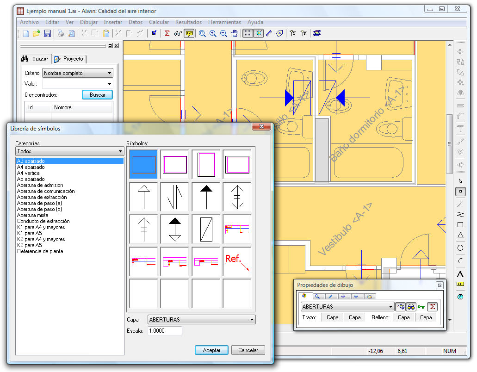Select 'Referencia de planta' list item
The height and width of the screenshot is (372, 477).
(x=40, y=251)
